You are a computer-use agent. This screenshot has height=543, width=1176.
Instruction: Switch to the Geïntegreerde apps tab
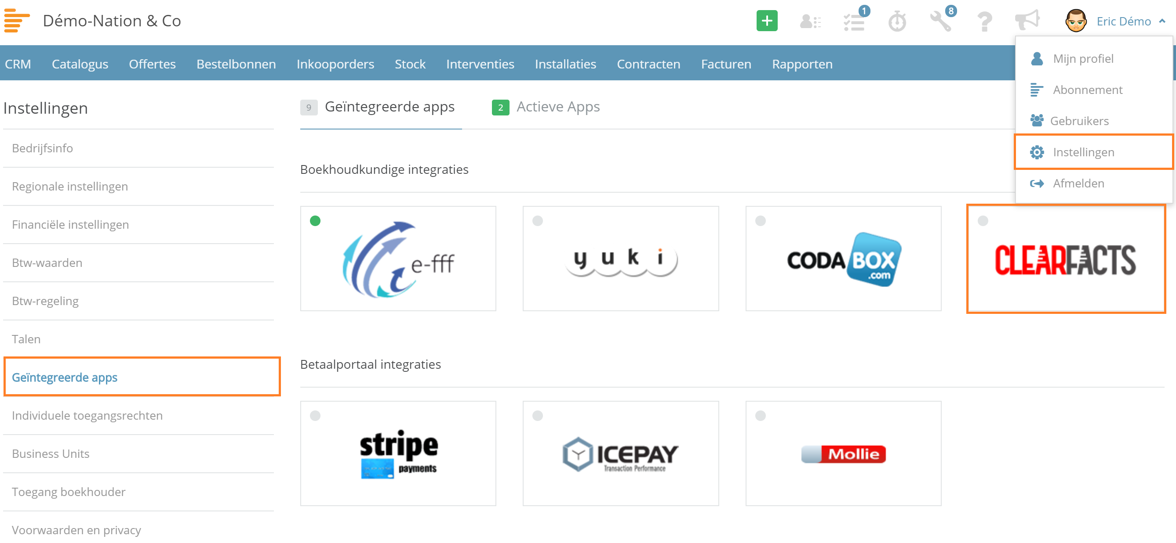[x=381, y=107]
